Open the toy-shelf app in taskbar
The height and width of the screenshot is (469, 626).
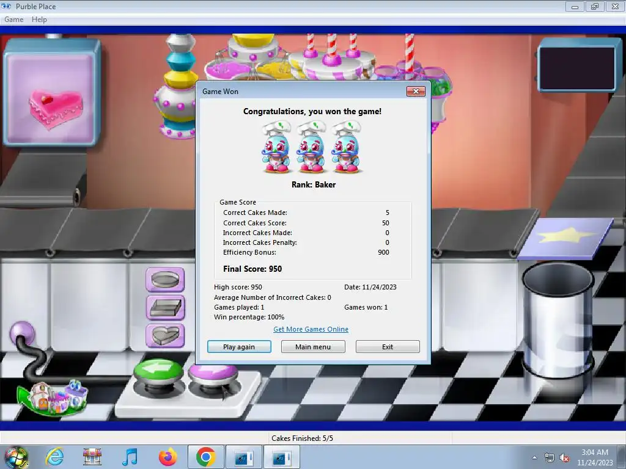tap(92, 457)
